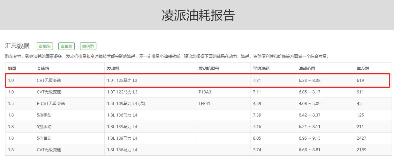Click 5挡手动 in the 211-owner row
394x158 pixels.
click(x=44, y=127)
